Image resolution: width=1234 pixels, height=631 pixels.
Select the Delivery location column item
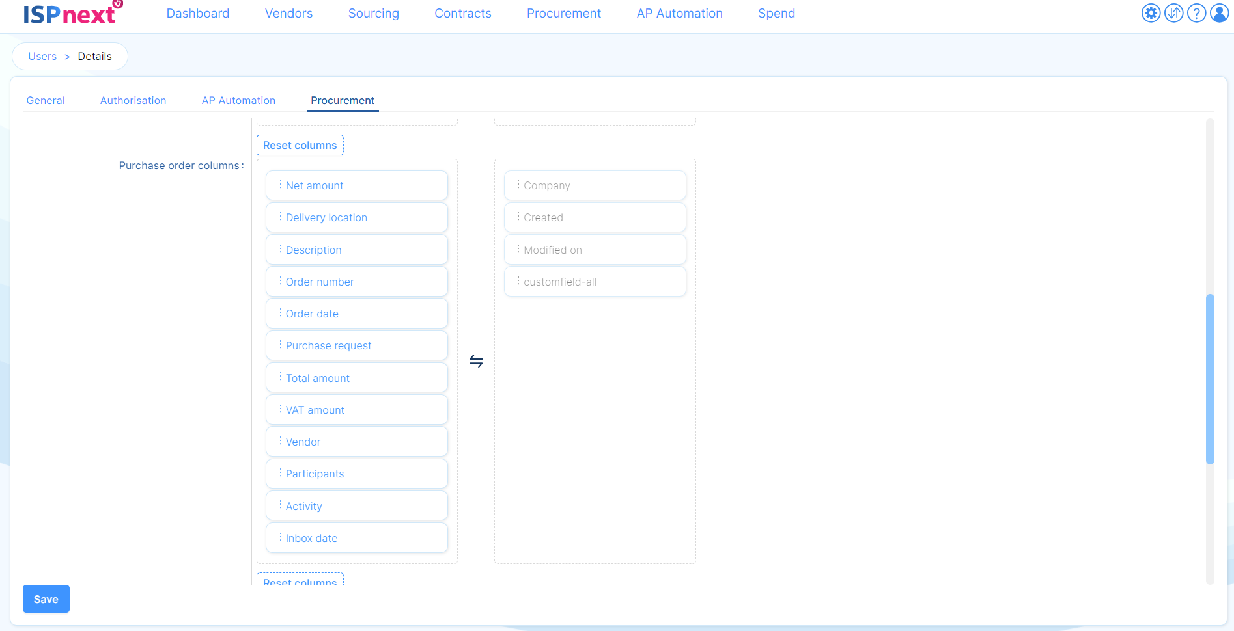pos(357,217)
